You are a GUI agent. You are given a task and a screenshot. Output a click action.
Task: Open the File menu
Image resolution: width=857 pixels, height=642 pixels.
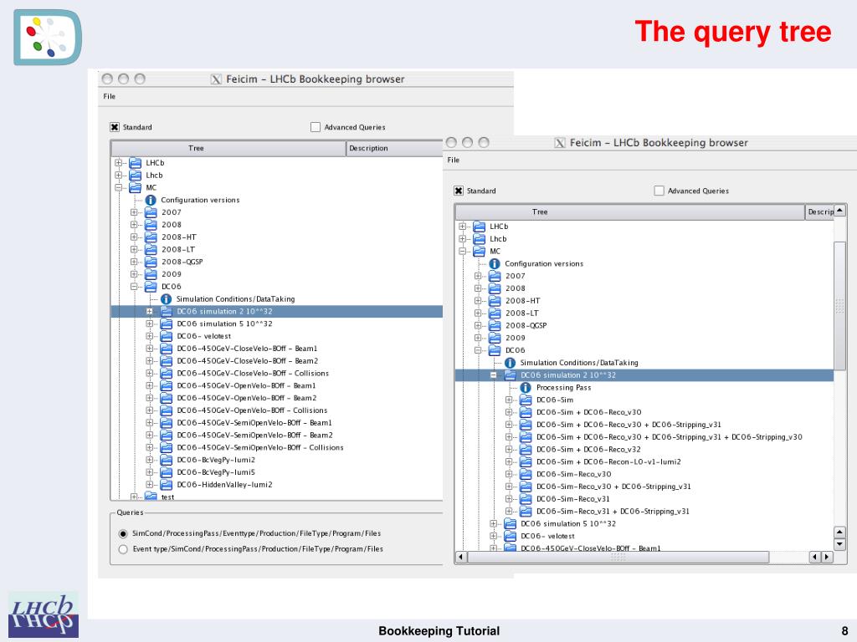[108, 96]
